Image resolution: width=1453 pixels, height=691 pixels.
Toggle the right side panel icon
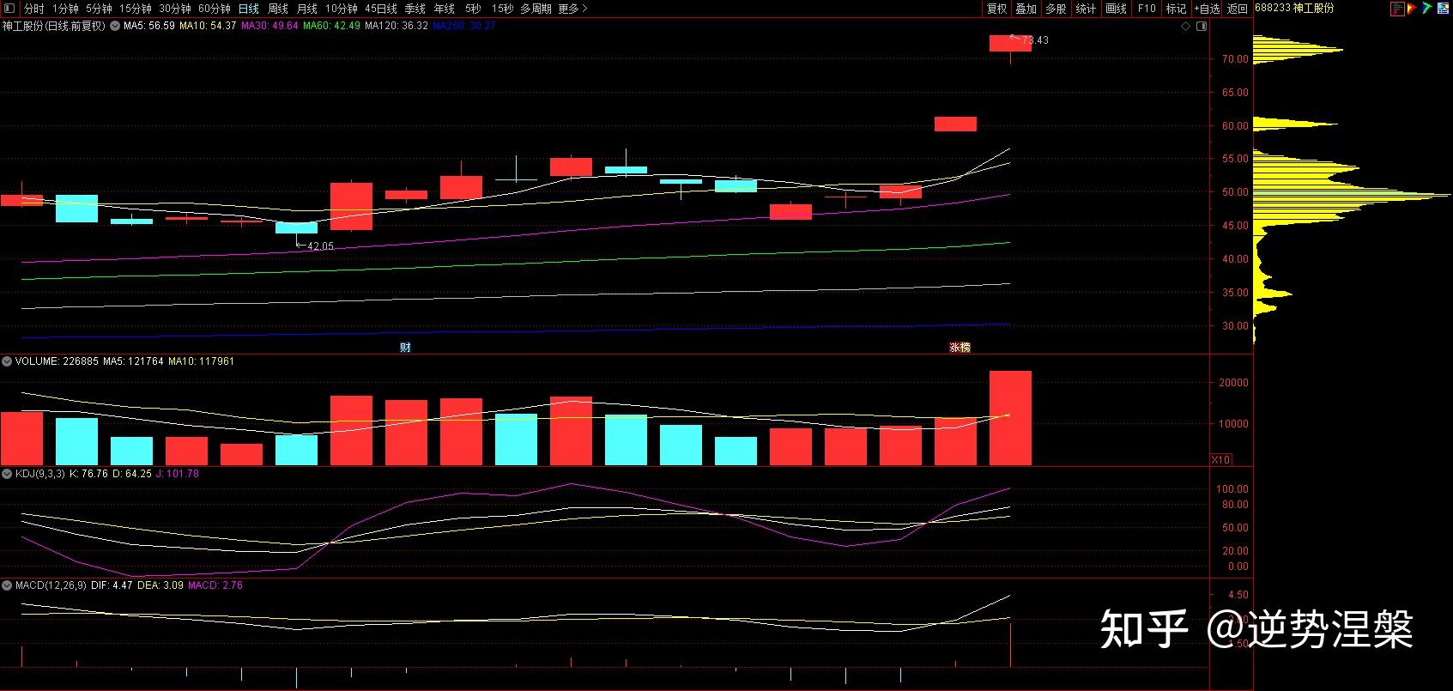[1202, 27]
